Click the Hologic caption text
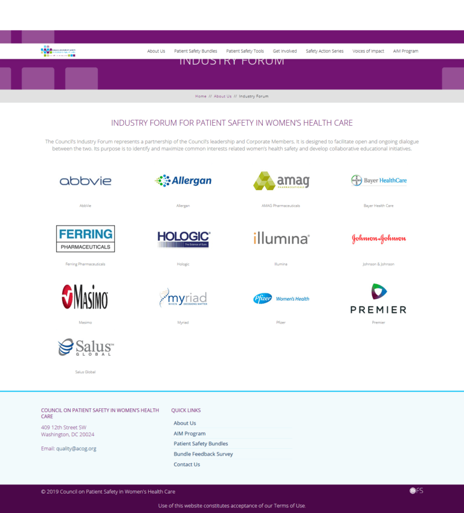Screen dimensions: 464x513 183,264
